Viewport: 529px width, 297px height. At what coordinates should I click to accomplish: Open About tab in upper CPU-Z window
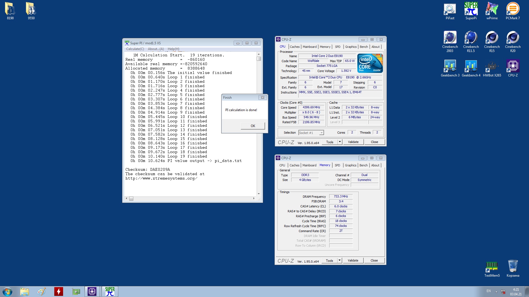coord(375,47)
